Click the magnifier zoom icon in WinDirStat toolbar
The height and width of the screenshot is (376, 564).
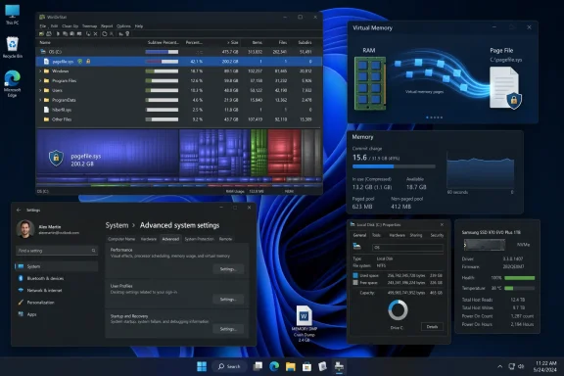pyautogui.click(x=112, y=34)
